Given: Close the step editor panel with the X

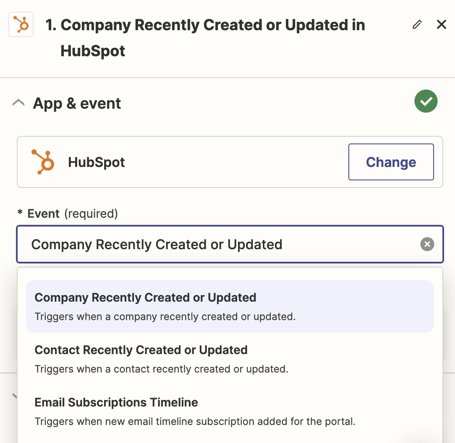Looking at the screenshot, I should (442, 25).
